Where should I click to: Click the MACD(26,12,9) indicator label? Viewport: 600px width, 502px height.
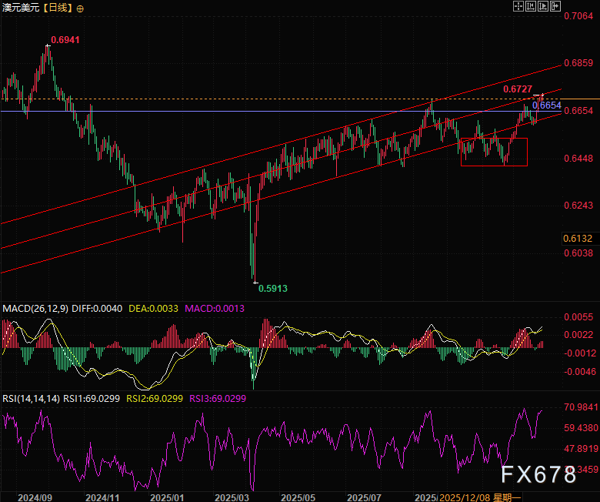tap(35, 309)
